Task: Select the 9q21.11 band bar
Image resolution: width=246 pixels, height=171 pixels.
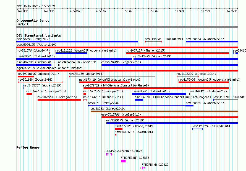Action: (127, 27)
